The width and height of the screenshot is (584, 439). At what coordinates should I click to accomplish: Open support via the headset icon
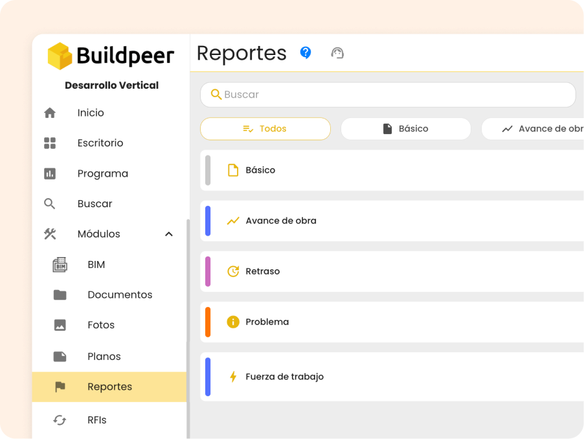click(337, 53)
